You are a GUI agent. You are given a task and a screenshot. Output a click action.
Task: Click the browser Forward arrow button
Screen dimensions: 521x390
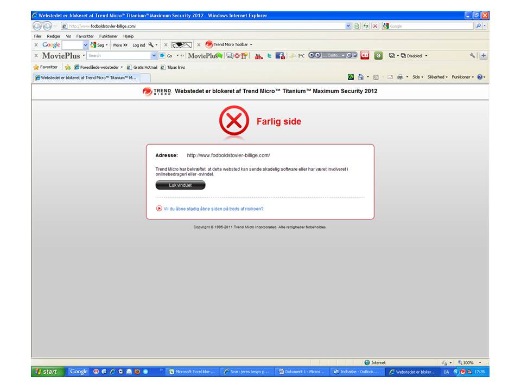click(x=47, y=26)
